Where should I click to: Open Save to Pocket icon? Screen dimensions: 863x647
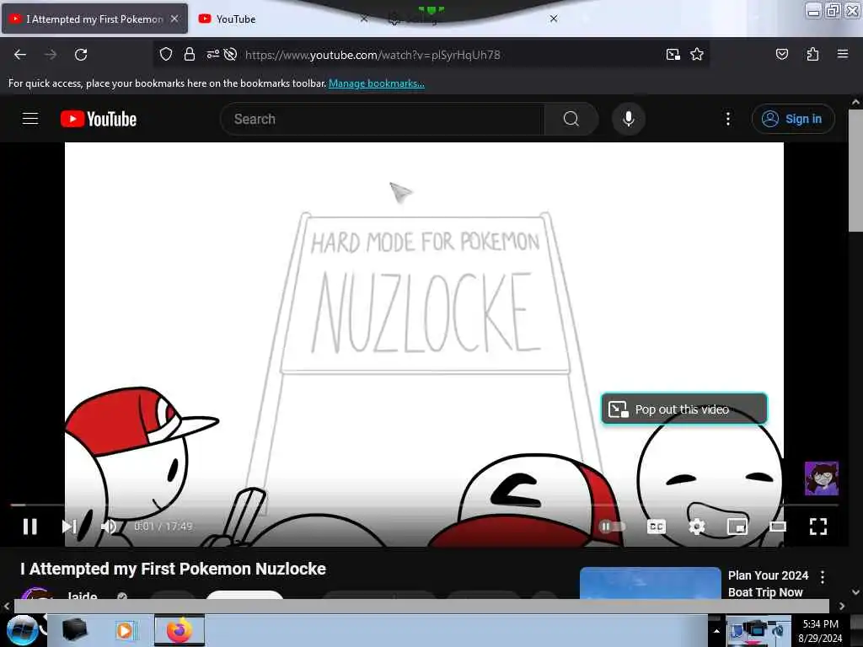tap(782, 55)
